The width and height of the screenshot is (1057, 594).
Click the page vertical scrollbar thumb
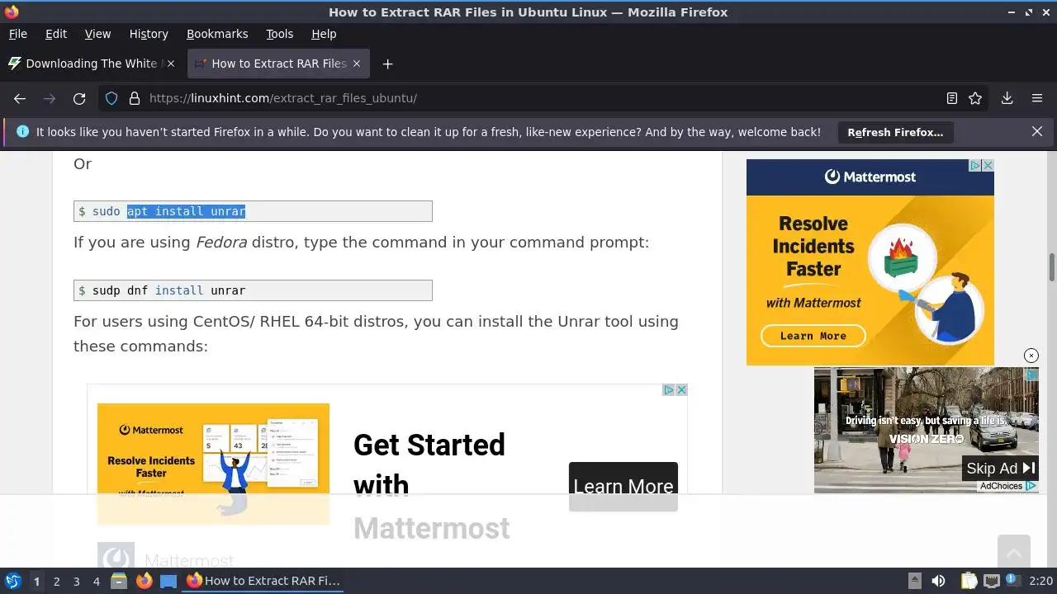pos(1052,267)
